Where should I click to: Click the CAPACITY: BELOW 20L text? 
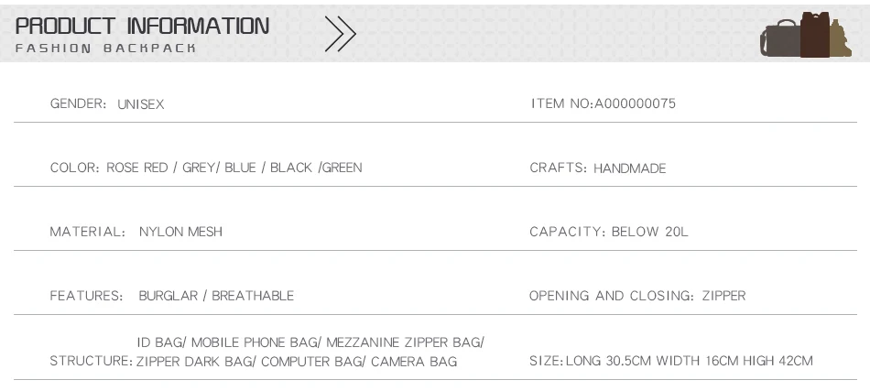coord(609,232)
